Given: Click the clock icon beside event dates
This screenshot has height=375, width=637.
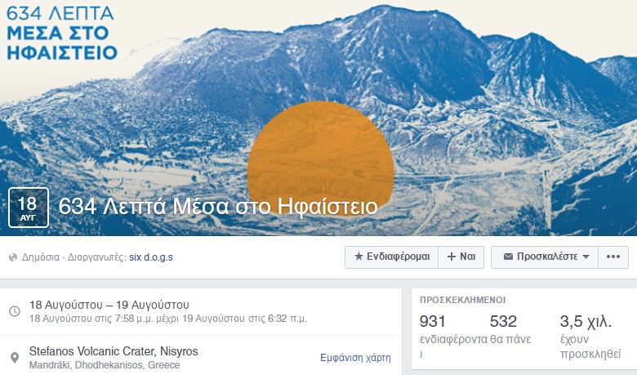Looking at the screenshot, I should [15, 311].
